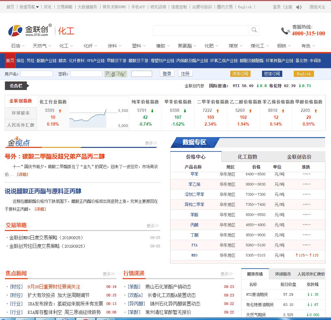Screen dimensions: 331x320
Task: Open the 氯化物 navigation item
Action: point(301,61)
